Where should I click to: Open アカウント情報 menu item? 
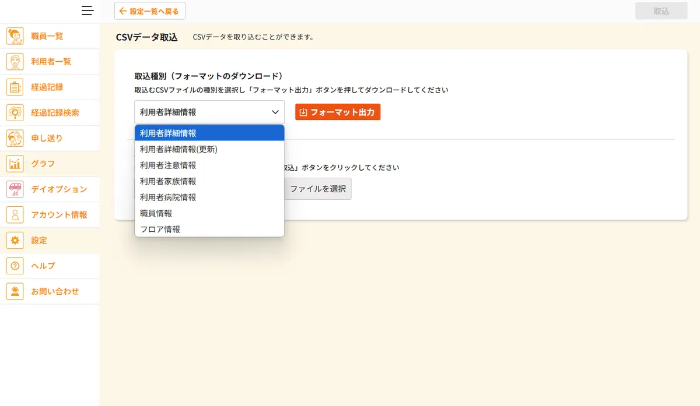[50, 215]
